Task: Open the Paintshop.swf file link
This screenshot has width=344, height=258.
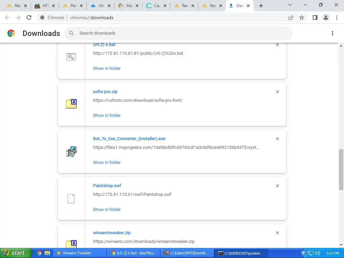Action: 107,185
